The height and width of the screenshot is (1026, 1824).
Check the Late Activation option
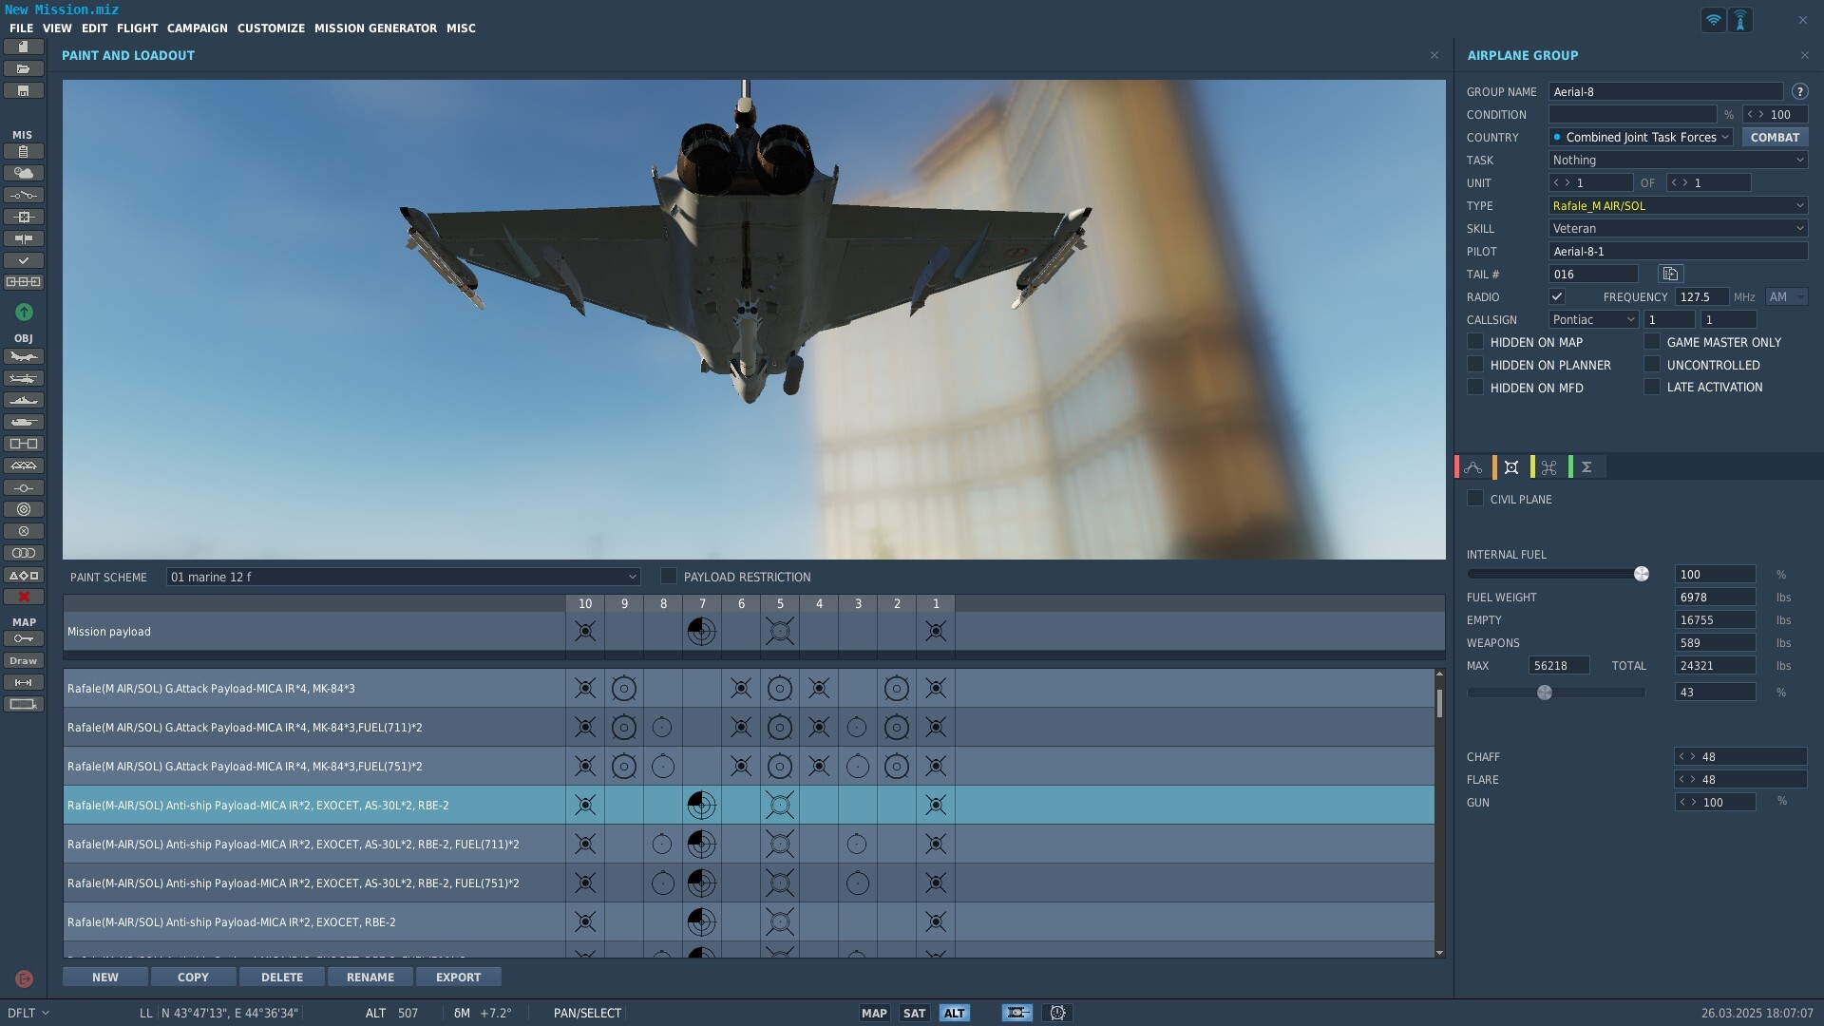[x=1652, y=388]
